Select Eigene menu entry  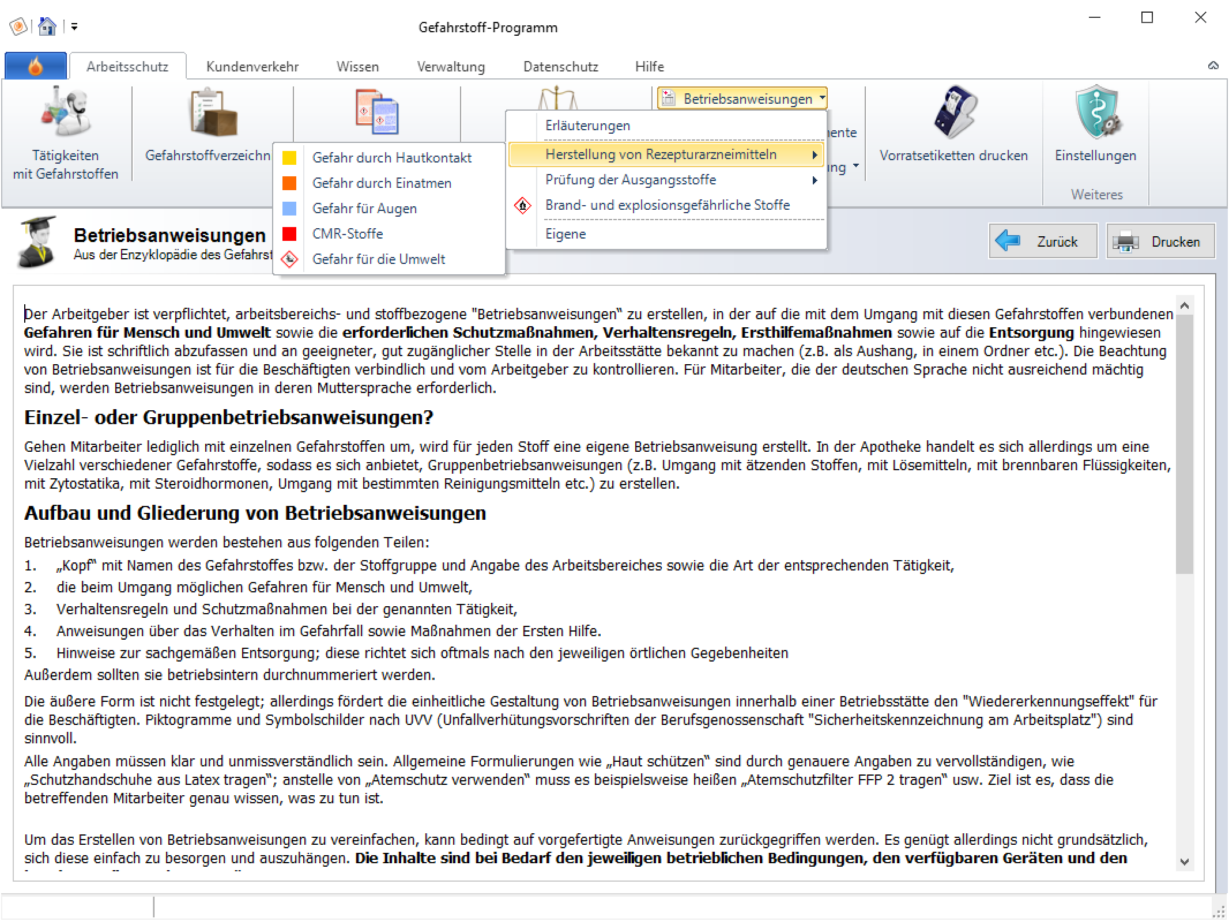[x=666, y=234]
